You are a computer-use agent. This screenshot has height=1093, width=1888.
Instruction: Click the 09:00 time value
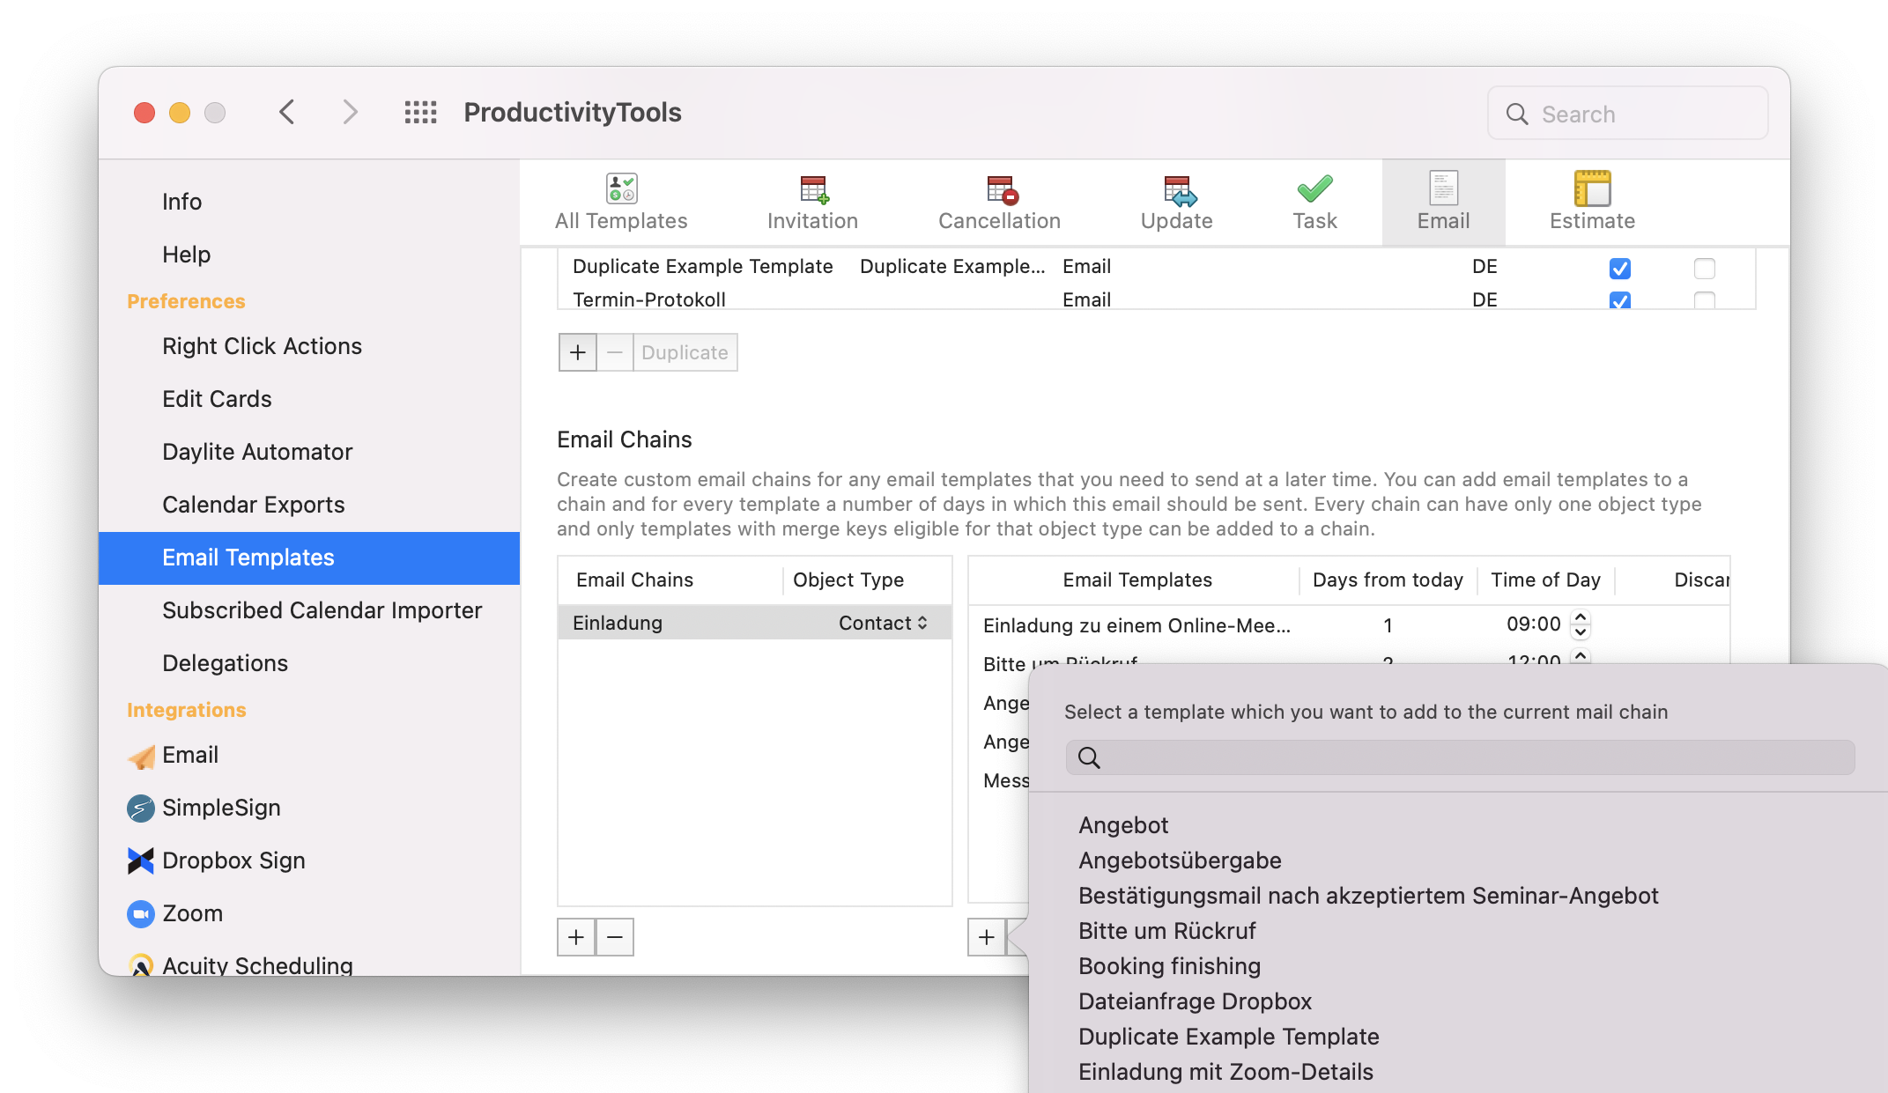click(x=1533, y=624)
